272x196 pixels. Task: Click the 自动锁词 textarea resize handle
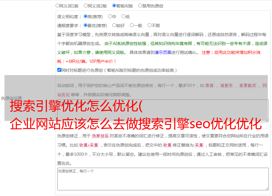click(x=267, y=120)
